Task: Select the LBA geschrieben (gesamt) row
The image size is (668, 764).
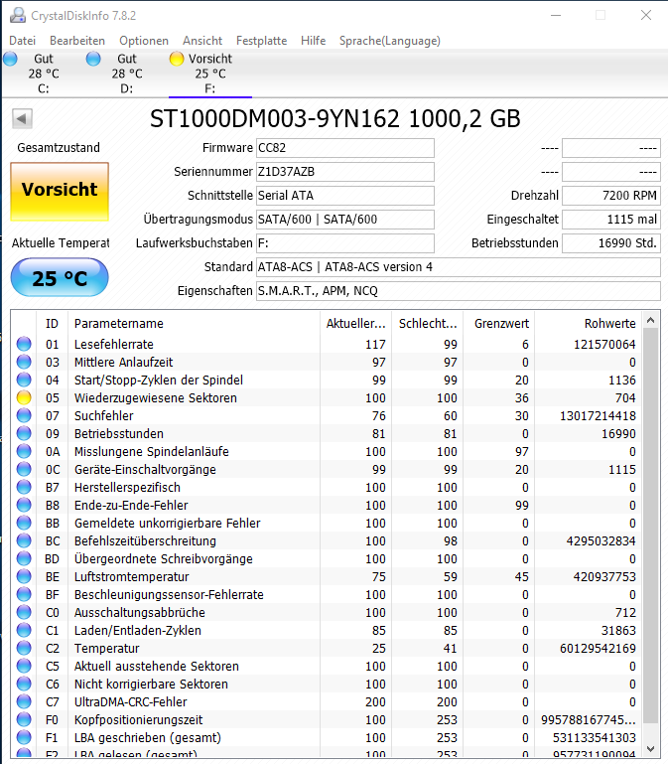Action: 327,738
